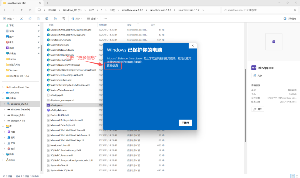
Task: Click 下载 breadcrumb in address bar
Action: tap(112, 10)
